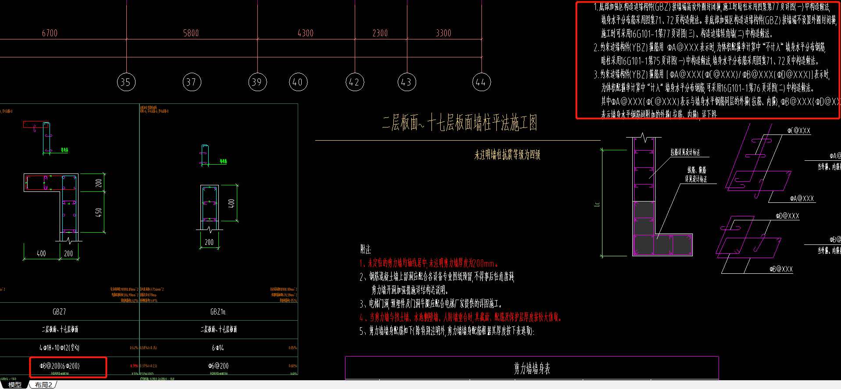Select the 5800 grid dimension text

click(191, 33)
